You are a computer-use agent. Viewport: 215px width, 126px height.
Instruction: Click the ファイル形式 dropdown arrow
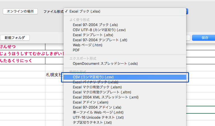pyautogui.click(x=186, y=12)
